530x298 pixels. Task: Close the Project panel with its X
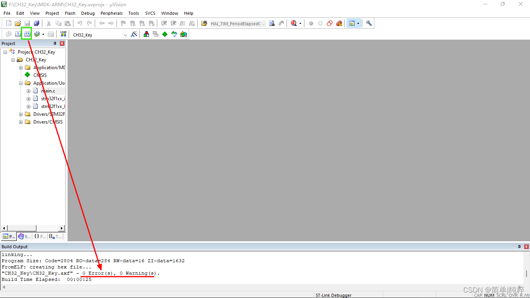point(62,44)
